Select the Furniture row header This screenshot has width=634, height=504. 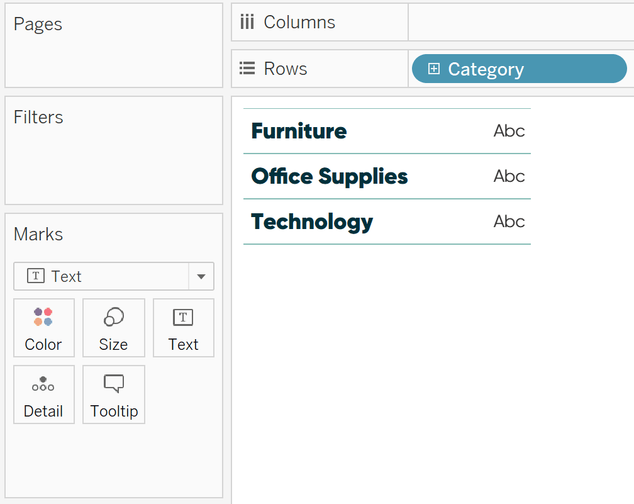299,131
